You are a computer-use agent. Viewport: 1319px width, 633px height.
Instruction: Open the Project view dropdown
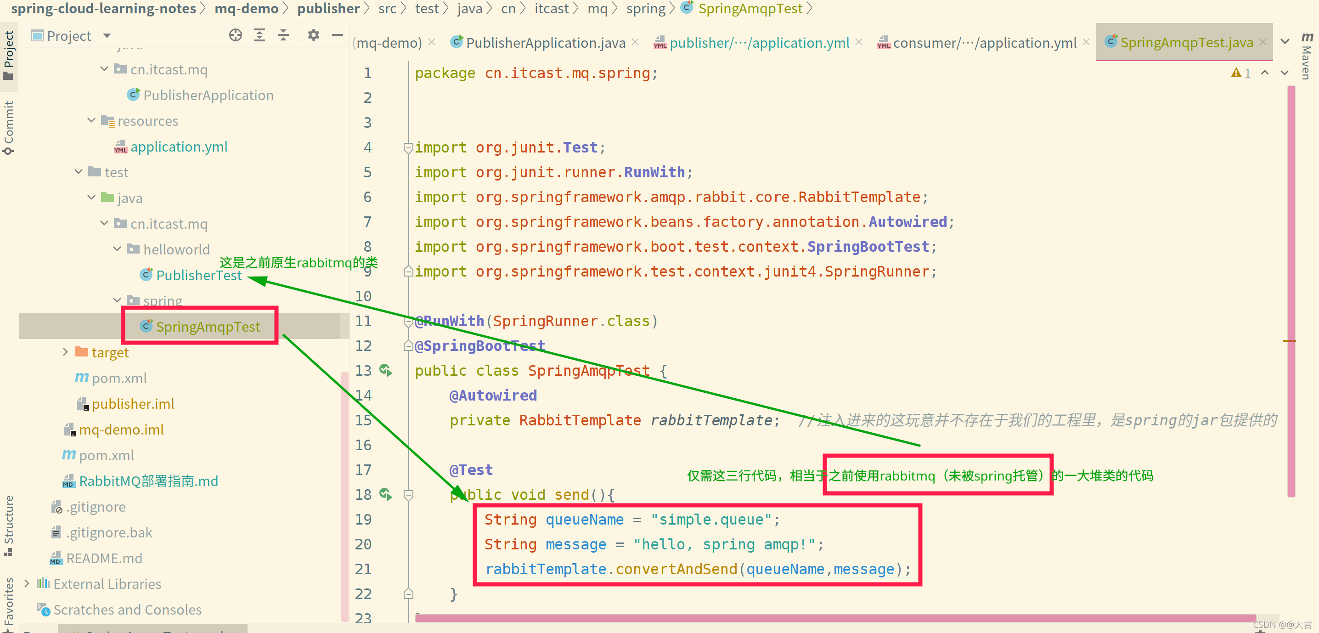(107, 35)
